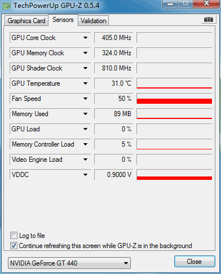Click the GPU-Z app icon in title bar
This screenshot has width=221, height=274.
[6, 6]
